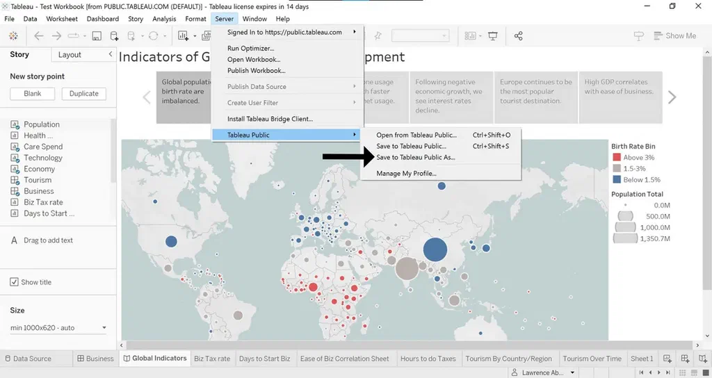Open the Refresh options dropdown arrow
Viewport: 712px width, 378px height.
(x=165, y=36)
